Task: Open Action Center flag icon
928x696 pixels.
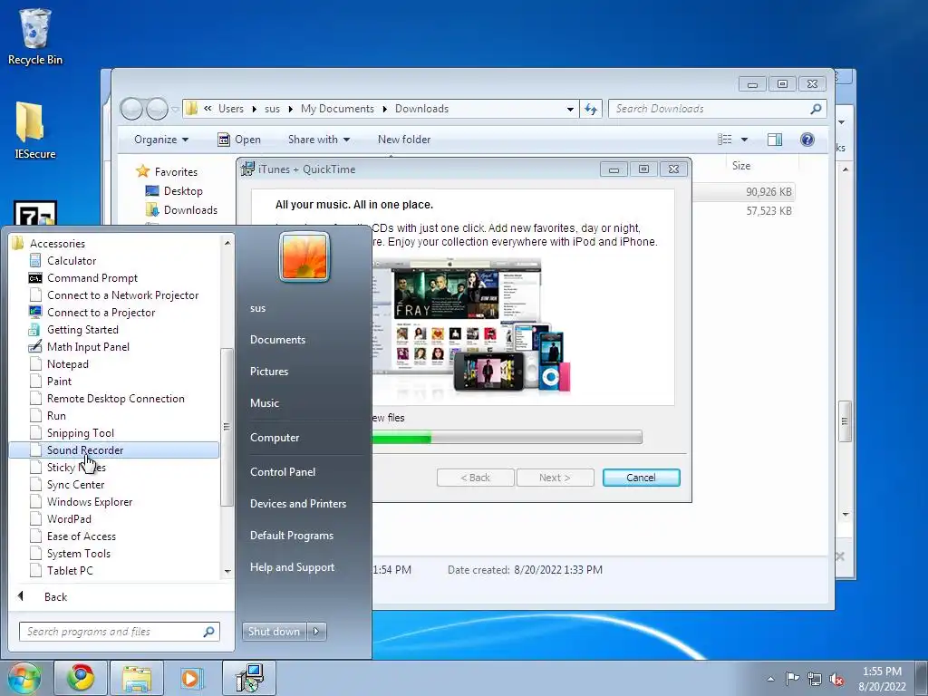Action: point(792,679)
